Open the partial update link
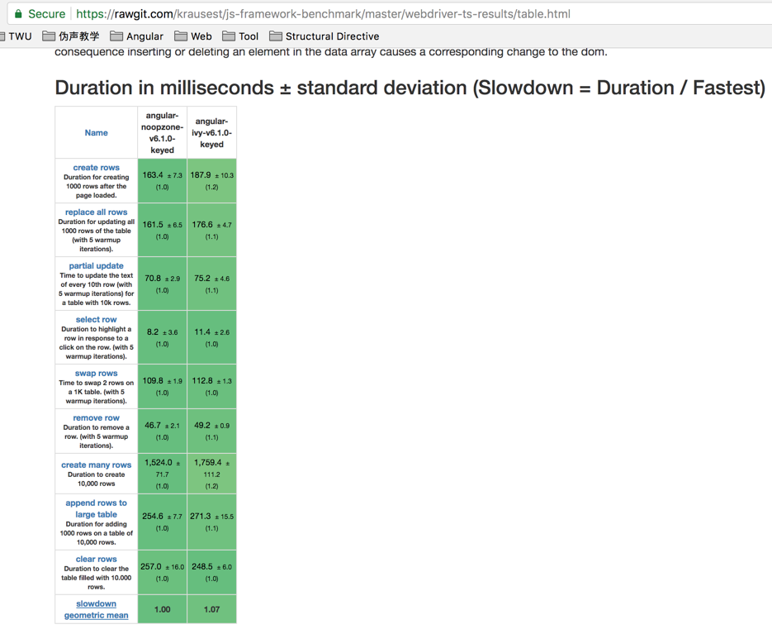 pyautogui.click(x=96, y=265)
